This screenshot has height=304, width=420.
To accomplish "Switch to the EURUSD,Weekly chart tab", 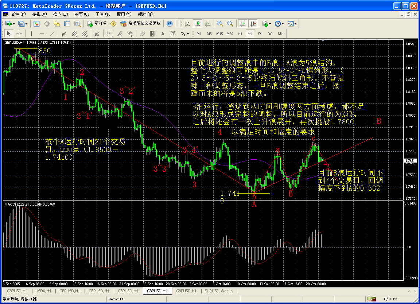I will click(x=219, y=291).
